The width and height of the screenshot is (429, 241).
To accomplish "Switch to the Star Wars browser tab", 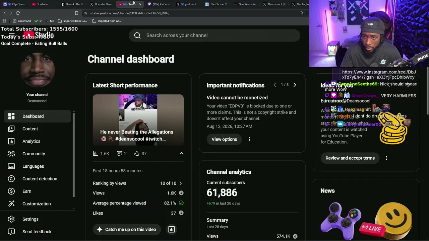I will [x=246, y=4].
